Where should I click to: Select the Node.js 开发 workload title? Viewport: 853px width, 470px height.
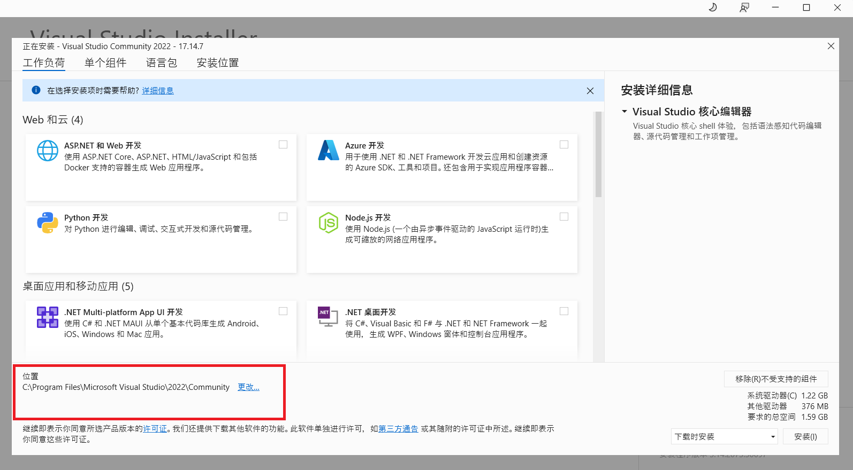[368, 218]
